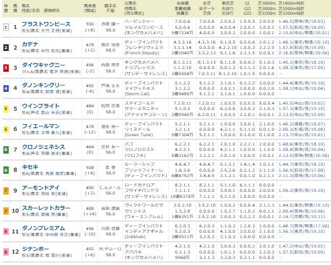Open the フィエールマン horse link
331x265 pixels.
click(x=40, y=126)
